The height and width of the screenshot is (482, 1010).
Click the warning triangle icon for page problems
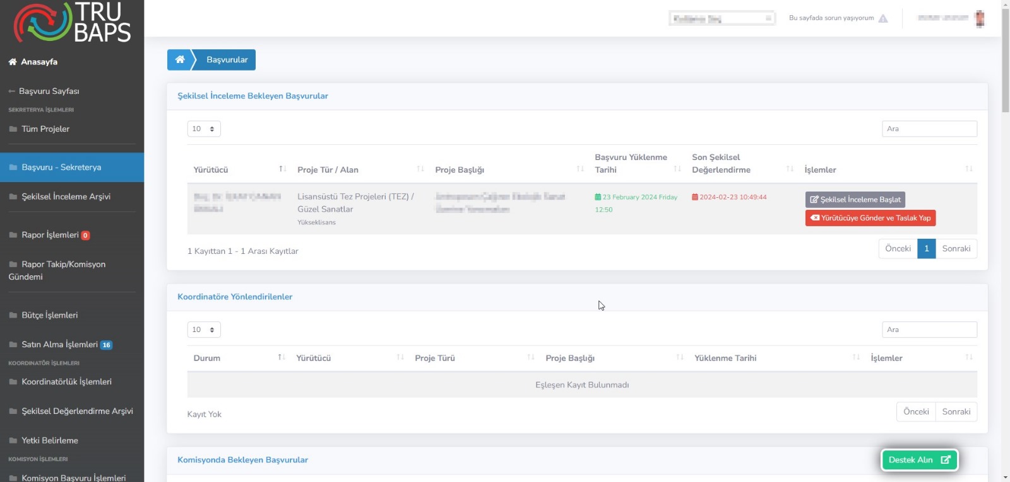[x=883, y=18]
